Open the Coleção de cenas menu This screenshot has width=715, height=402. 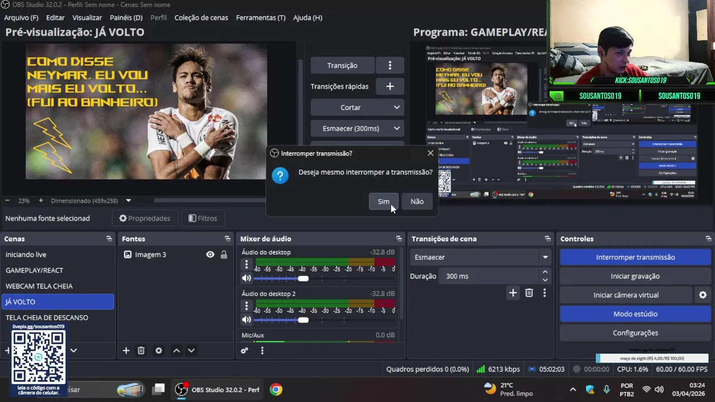(201, 17)
